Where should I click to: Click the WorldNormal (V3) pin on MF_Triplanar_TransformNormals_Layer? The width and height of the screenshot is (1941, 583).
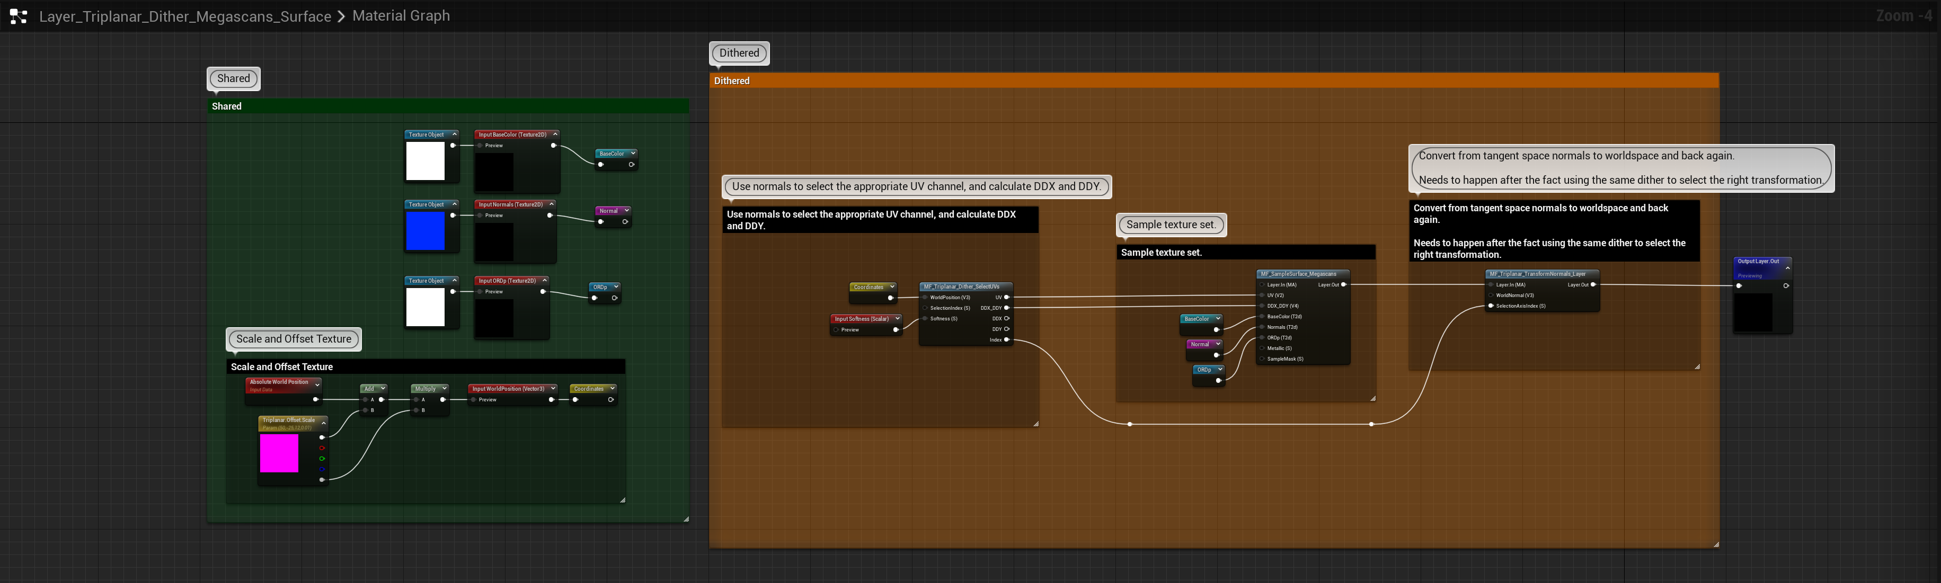coord(1491,294)
